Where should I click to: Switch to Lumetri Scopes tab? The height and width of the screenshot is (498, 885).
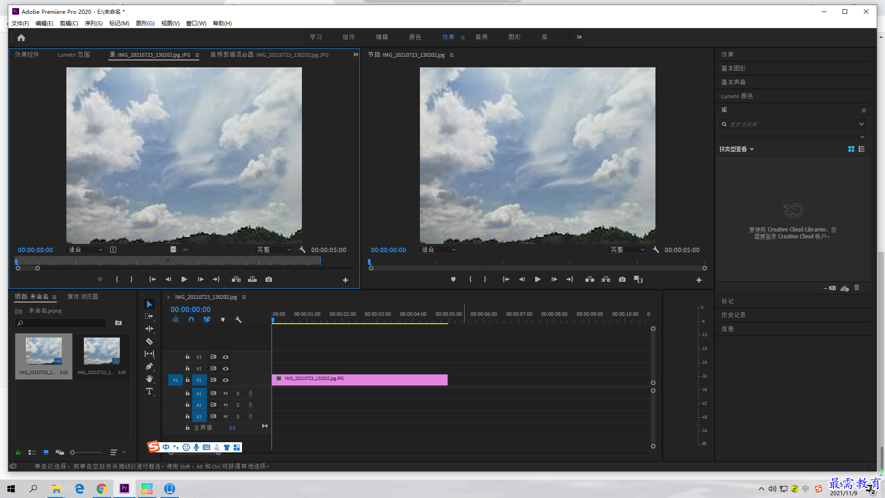click(74, 54)
